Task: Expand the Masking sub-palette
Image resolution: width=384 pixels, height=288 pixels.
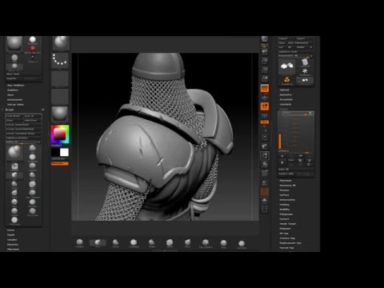Action: tap(284, 205)
